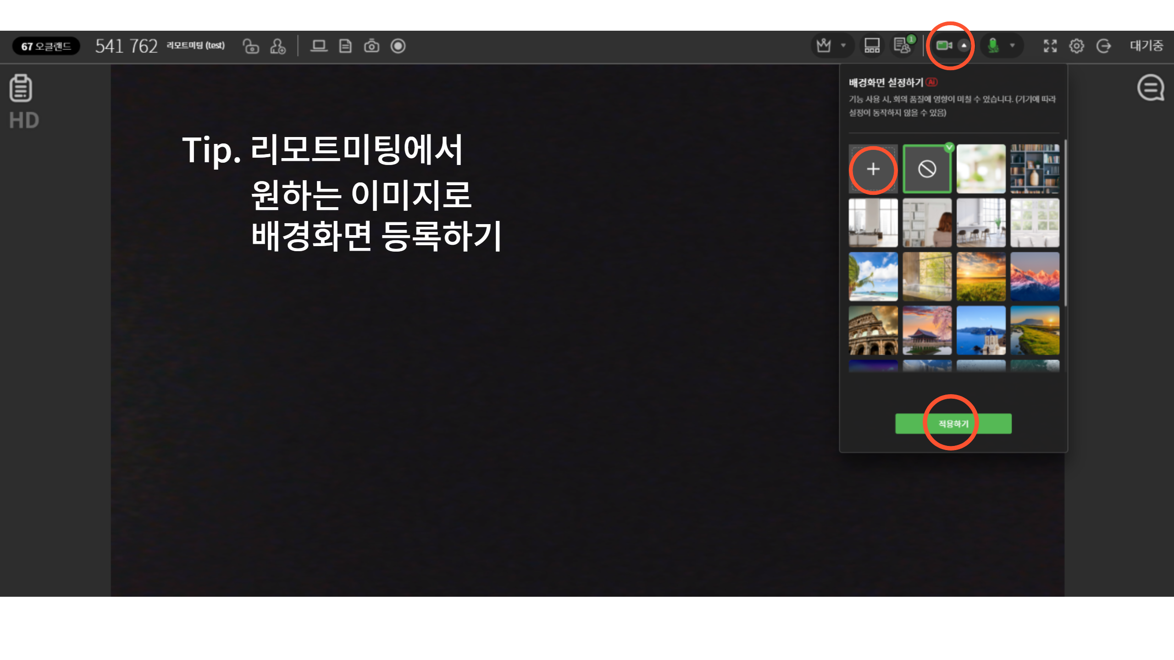Click the invite participants icon

[278, 46]
